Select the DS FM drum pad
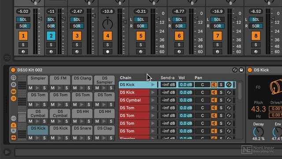Image resolution: width=282 pixels, height=159 pixels. (x=60, y=80)
